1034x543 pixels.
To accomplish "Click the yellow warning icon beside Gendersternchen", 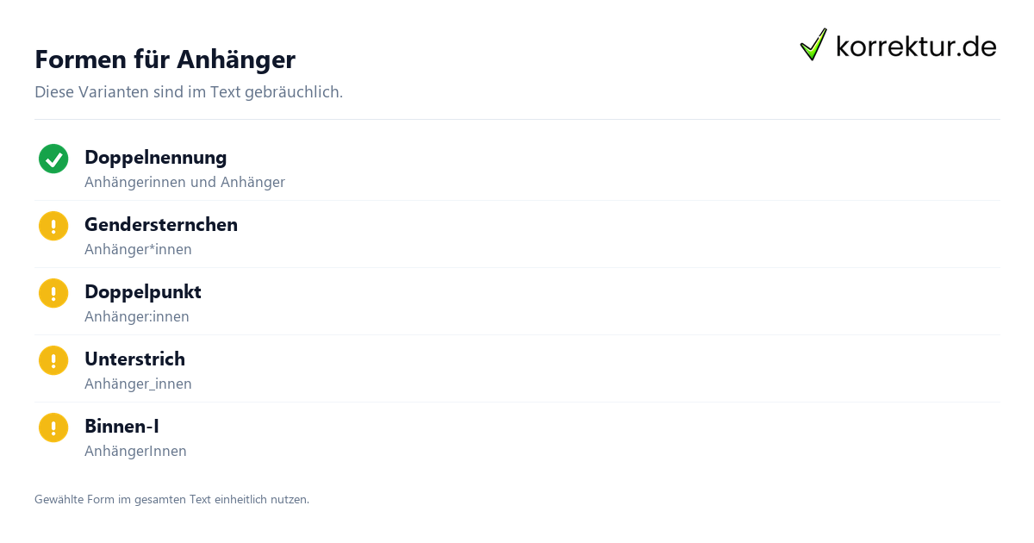I will (53, 226).
